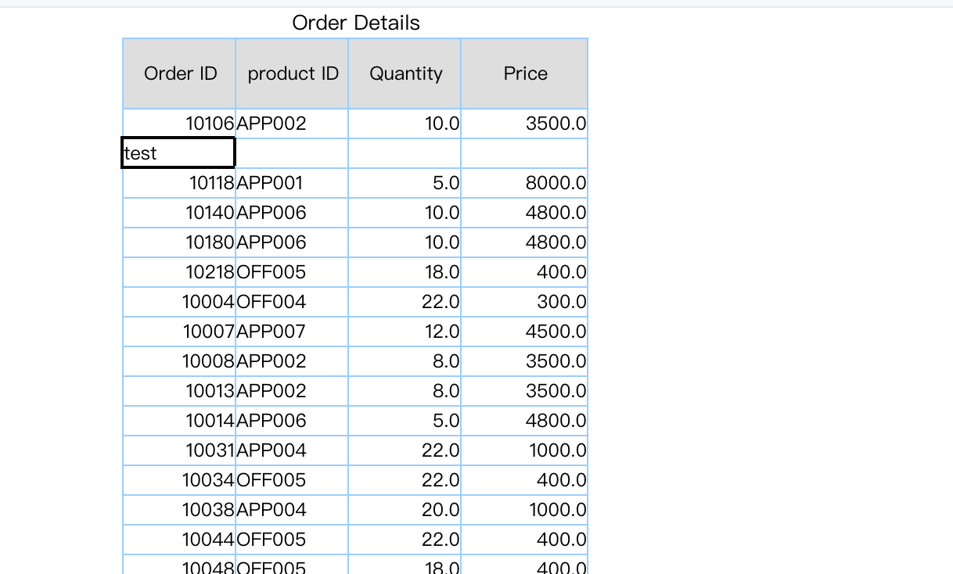The height and width of the screenshot is (574, 953).
Task: Select the APP007 product cell
Action: click(292, 331)
